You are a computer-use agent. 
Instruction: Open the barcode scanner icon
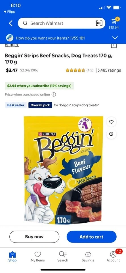point(99,23)
